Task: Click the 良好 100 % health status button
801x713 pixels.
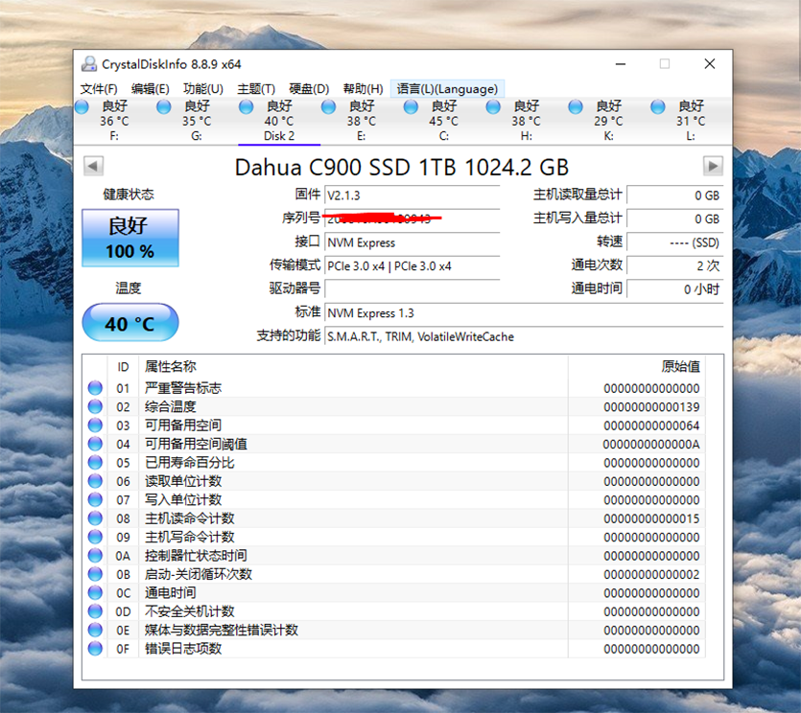Action: click(x=130, y=238)
